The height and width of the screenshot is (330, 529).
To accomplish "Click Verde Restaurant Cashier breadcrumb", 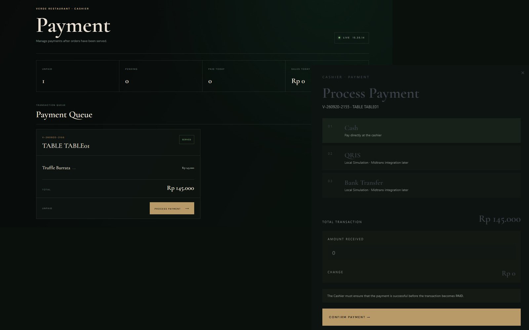I will pos(62,9).
